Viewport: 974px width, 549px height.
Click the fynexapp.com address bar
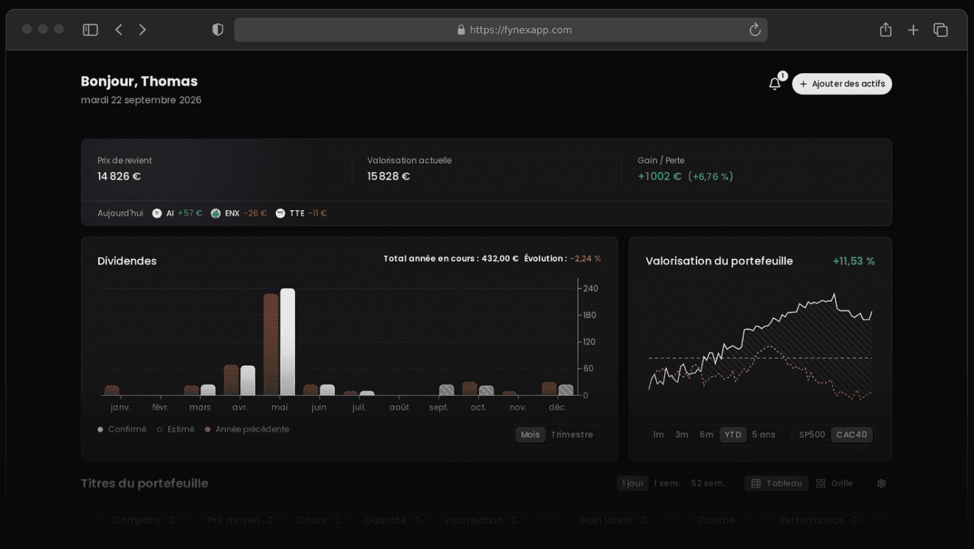tap(501, 30)
